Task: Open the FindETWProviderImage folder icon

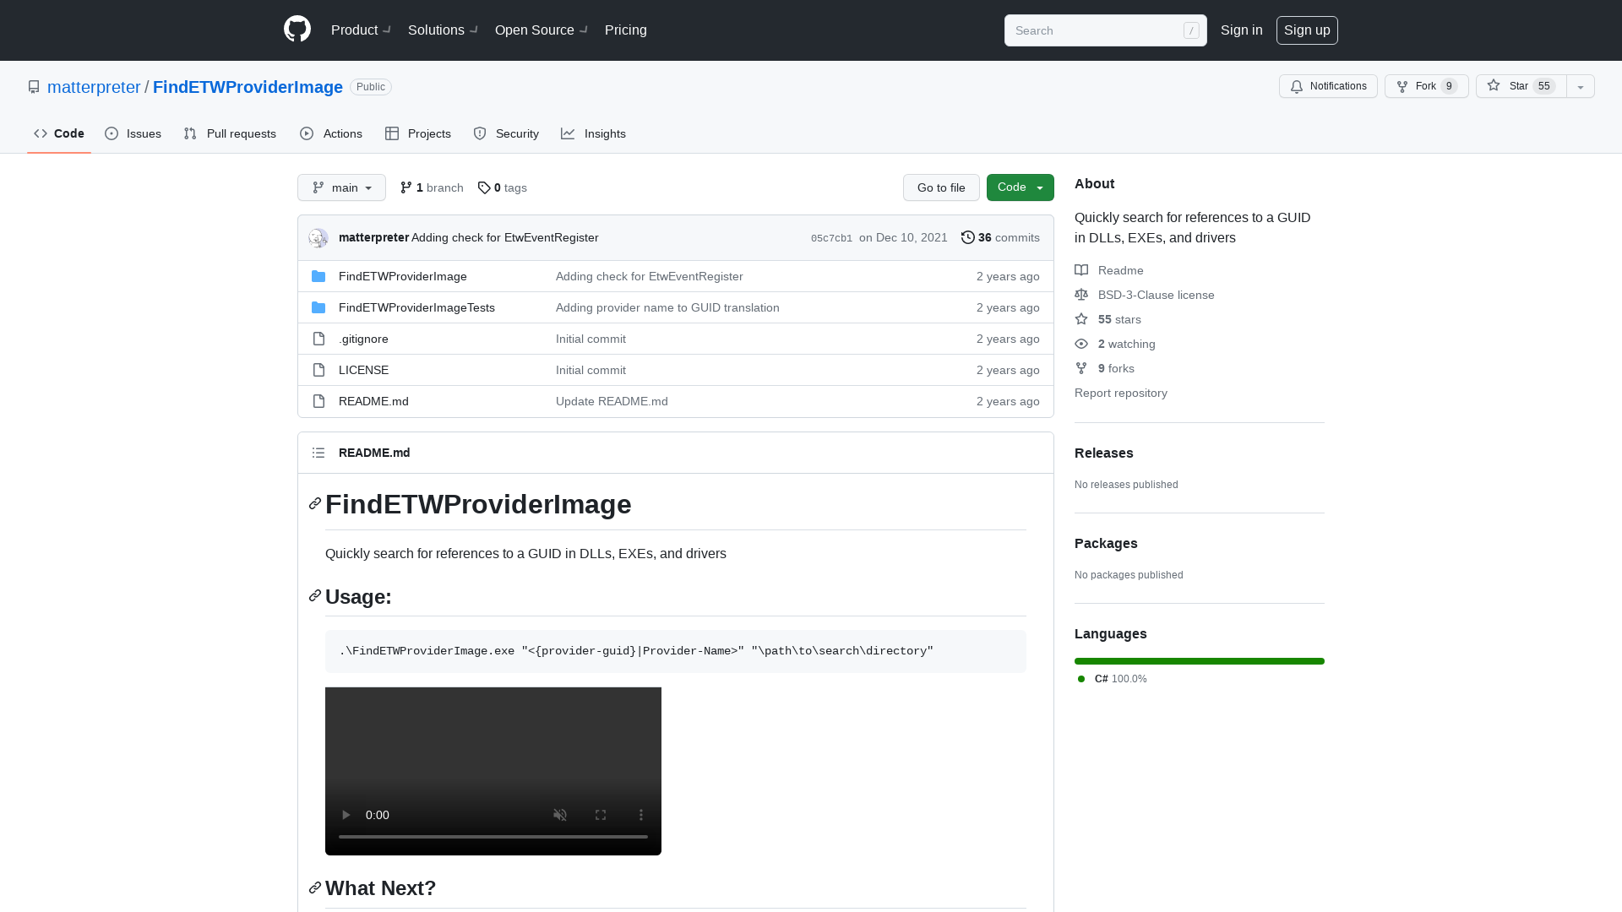Action: click(318, 276)
